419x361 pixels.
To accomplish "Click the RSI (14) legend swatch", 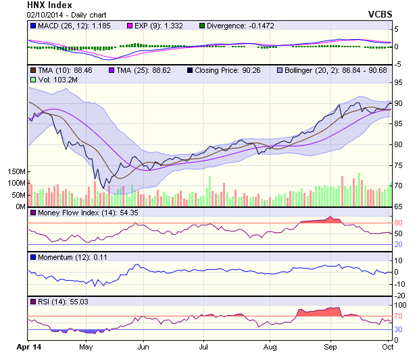I will click(32, 301).
